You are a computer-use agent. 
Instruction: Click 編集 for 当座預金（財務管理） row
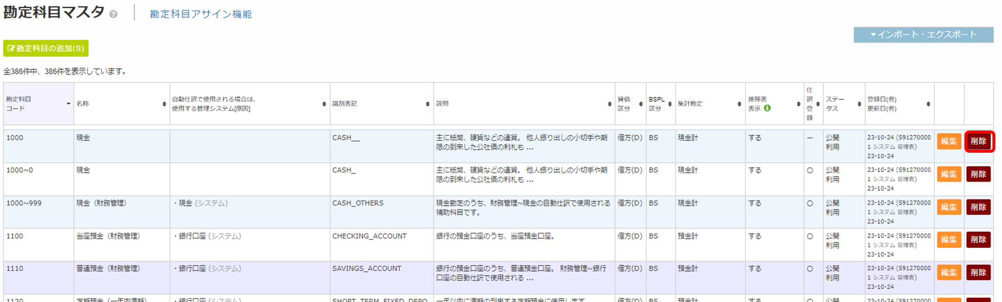(949, 240)
